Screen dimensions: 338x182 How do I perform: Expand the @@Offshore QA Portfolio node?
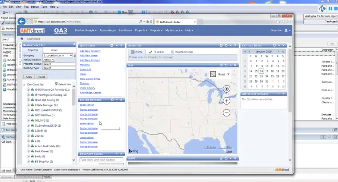point(28,90)
